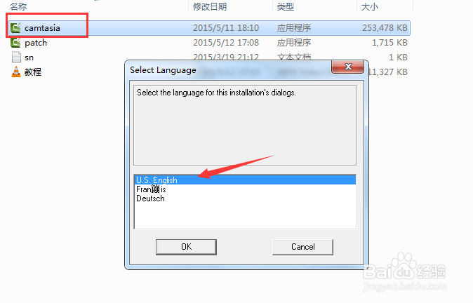Click 应用程序 type in camtasia row

[x=294, y=28]
